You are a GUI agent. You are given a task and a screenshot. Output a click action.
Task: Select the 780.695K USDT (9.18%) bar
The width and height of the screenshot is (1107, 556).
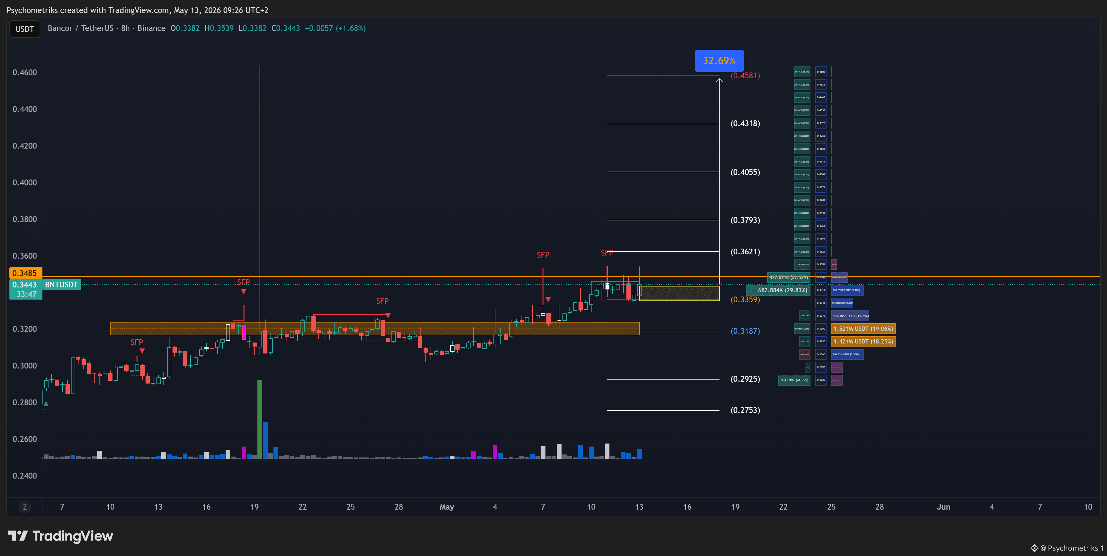point(847,290)
